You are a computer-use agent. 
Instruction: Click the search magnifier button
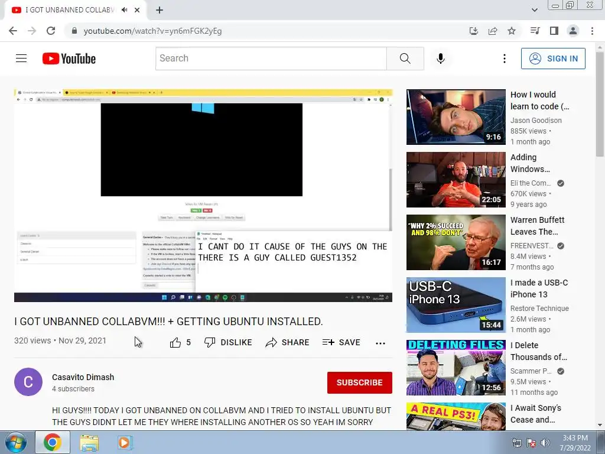405,59
